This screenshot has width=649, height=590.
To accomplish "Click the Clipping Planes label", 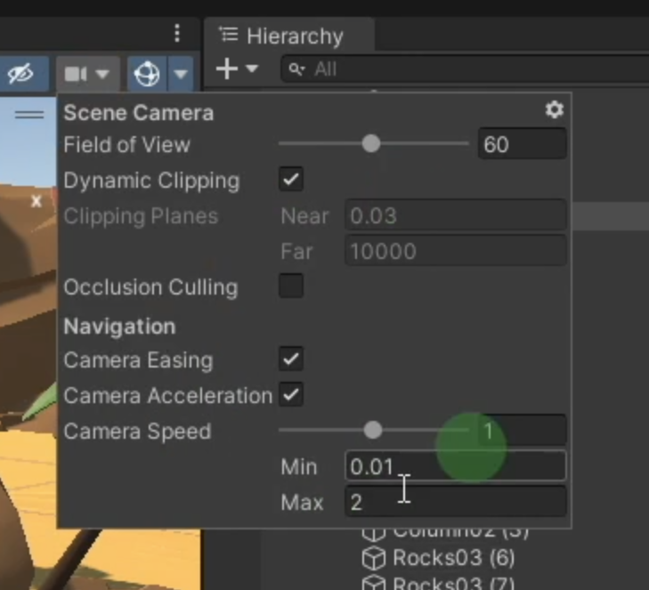I will point(141,216).
